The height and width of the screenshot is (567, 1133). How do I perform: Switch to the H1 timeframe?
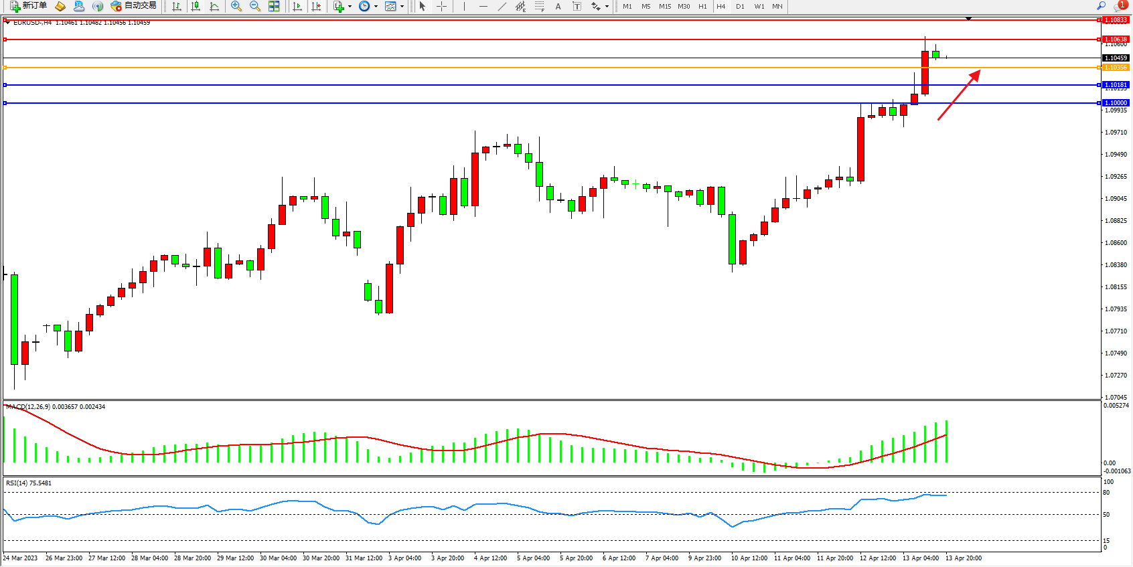click(702, 6)
